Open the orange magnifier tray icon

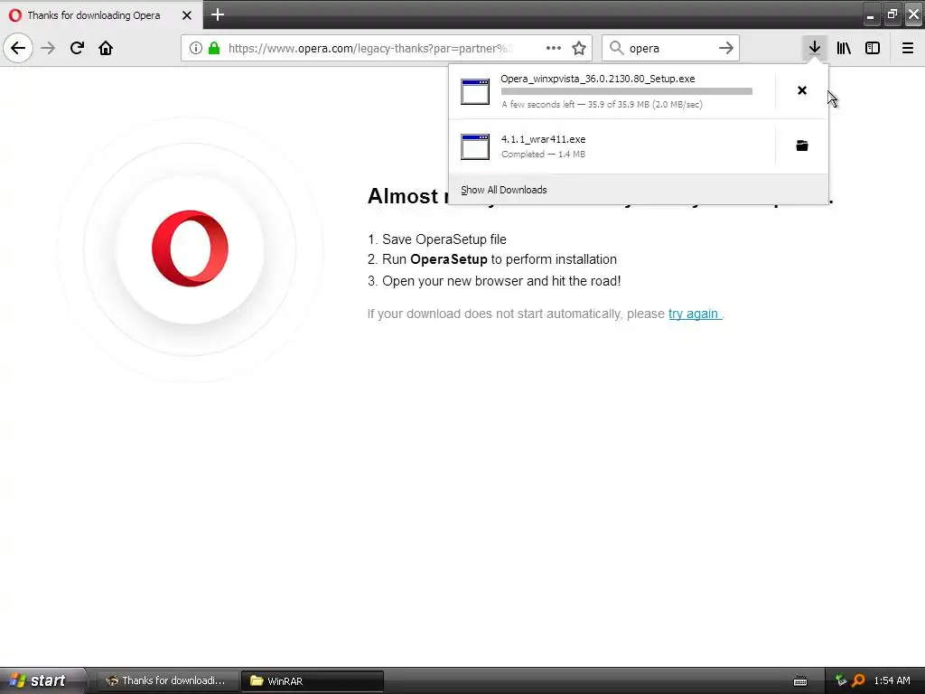[858, 680]
